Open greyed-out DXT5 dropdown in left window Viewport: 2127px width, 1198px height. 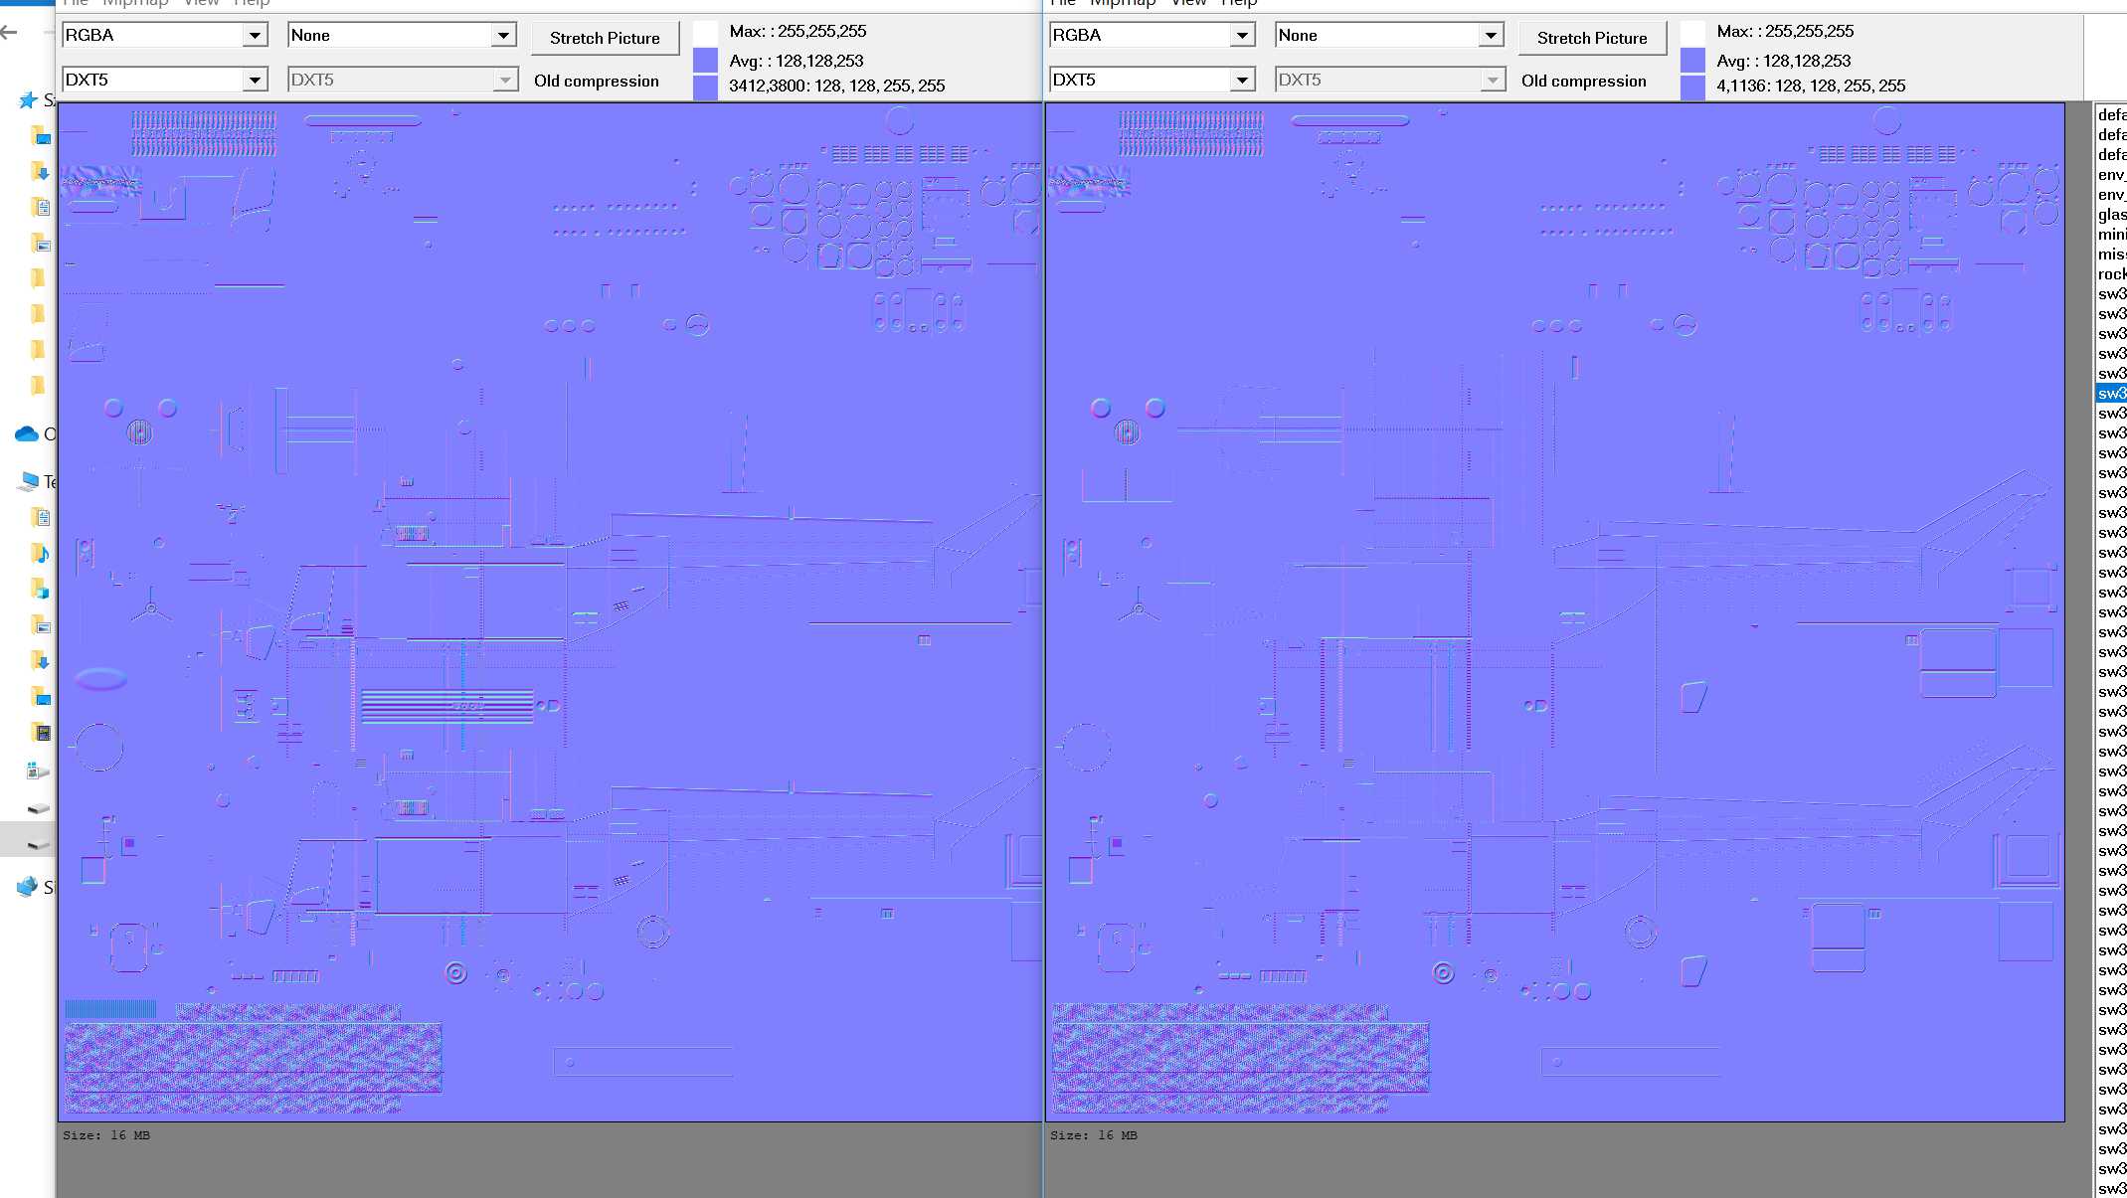click(x=403, y=80)
